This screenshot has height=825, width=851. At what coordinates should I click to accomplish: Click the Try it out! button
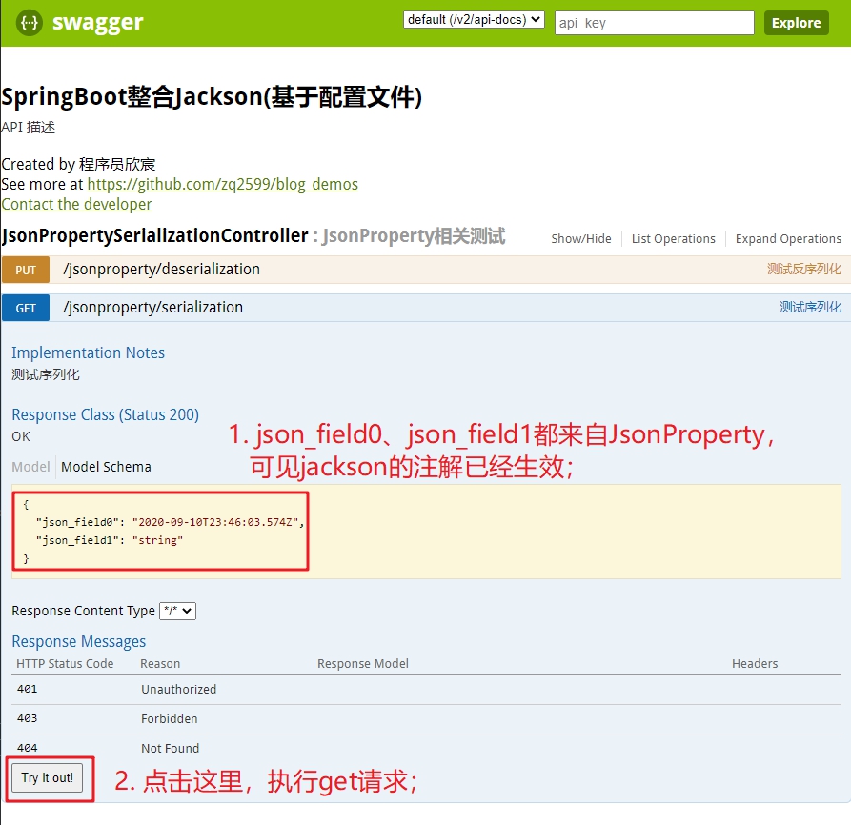(x=48, y=777)
